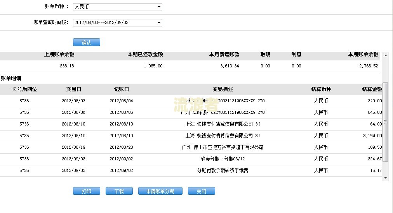Click the 本期账单余额 column header

click(363, 55)
